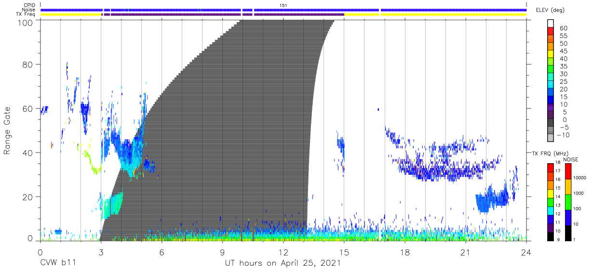Click the green segment of noise colorbar
592x273 pixels.
pos(567,202)
